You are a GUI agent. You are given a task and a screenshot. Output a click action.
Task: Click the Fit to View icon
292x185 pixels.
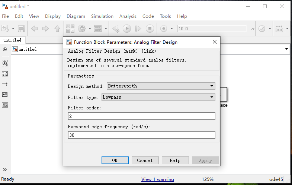pos(5,74)
